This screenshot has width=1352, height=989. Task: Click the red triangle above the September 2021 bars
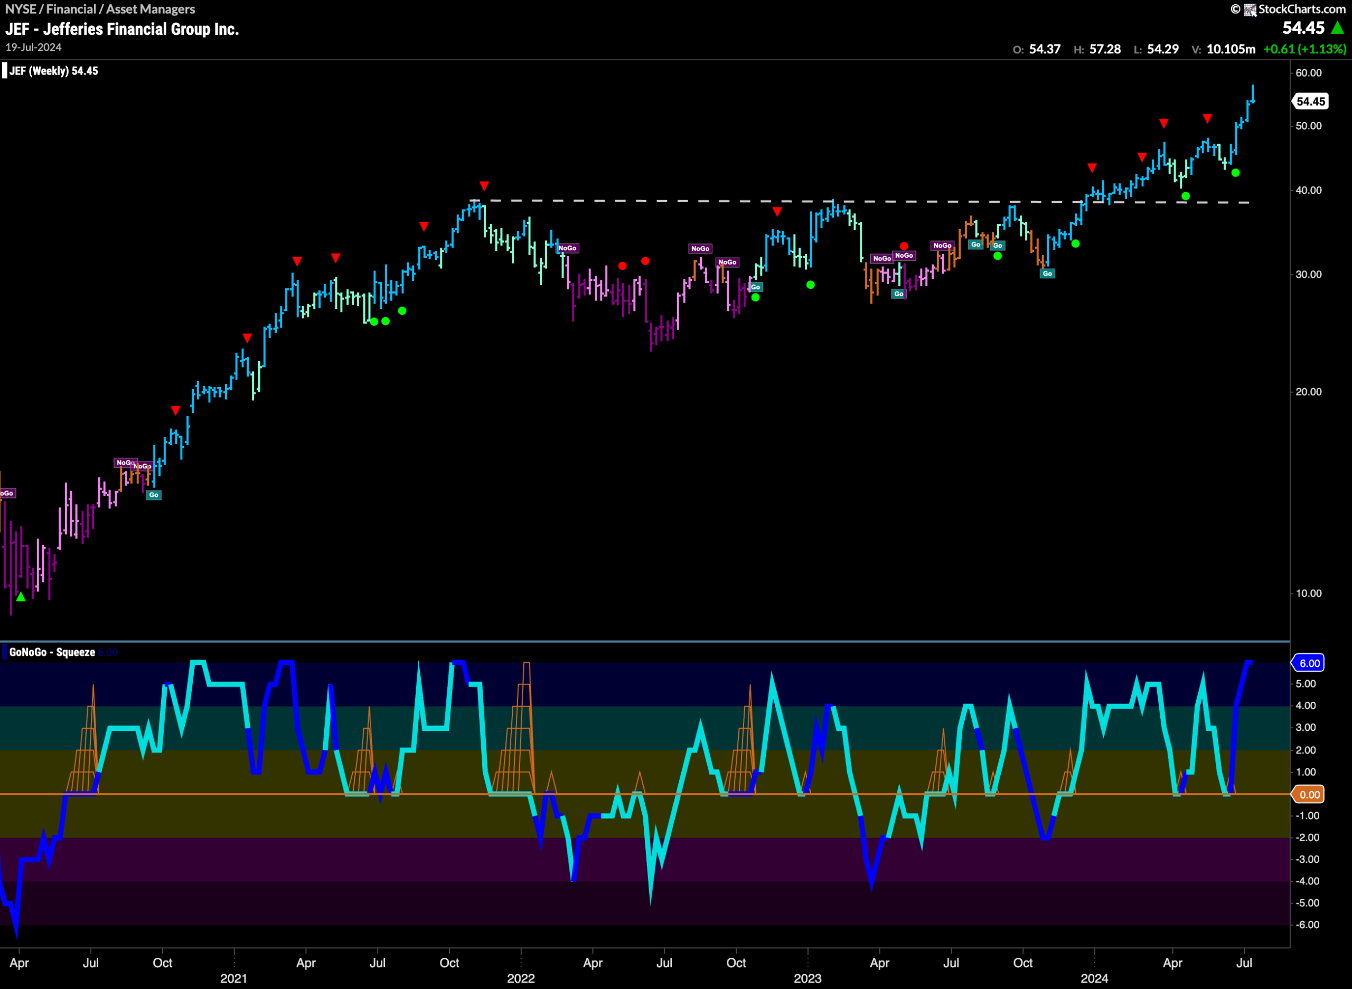click(x=424, y=227)
